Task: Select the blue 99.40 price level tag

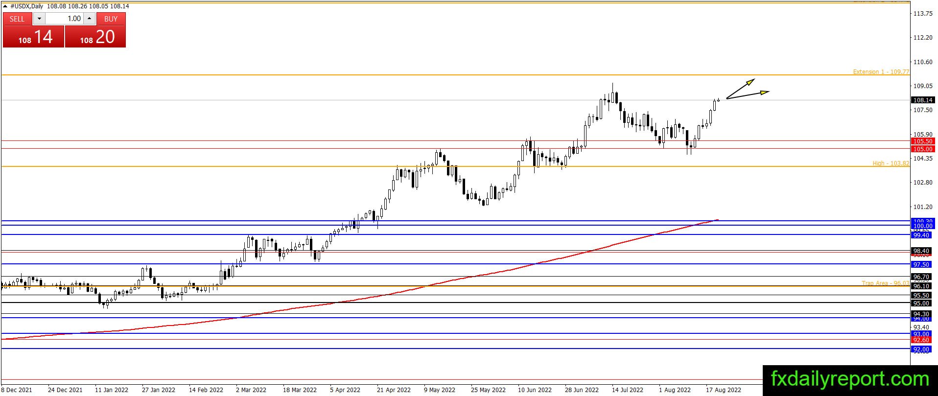Action: tap(923, 235)
